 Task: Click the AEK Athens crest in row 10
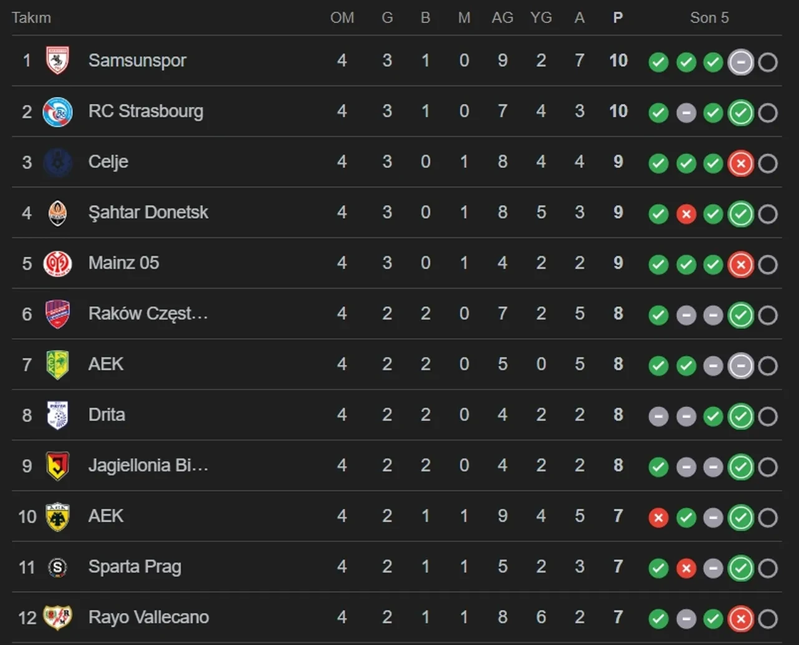58,516
